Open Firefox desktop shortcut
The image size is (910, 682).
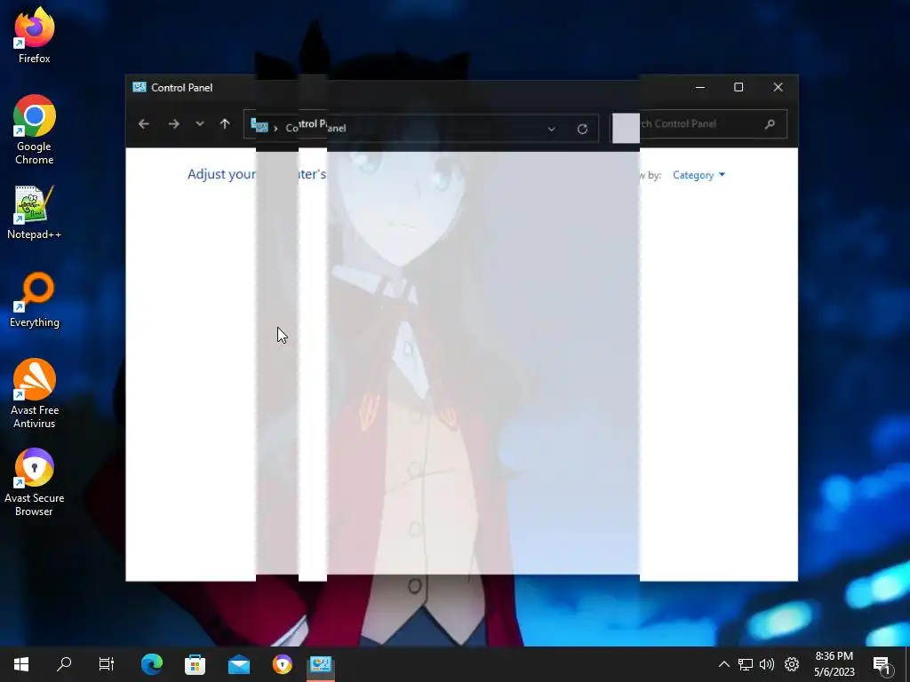[35, 36]
